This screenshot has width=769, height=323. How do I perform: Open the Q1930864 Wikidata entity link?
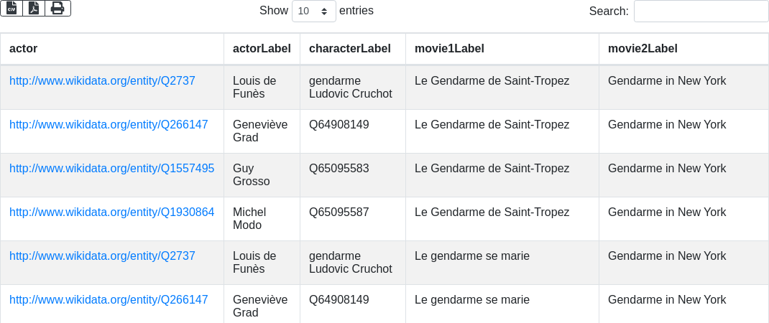click(x=112, y=212)
